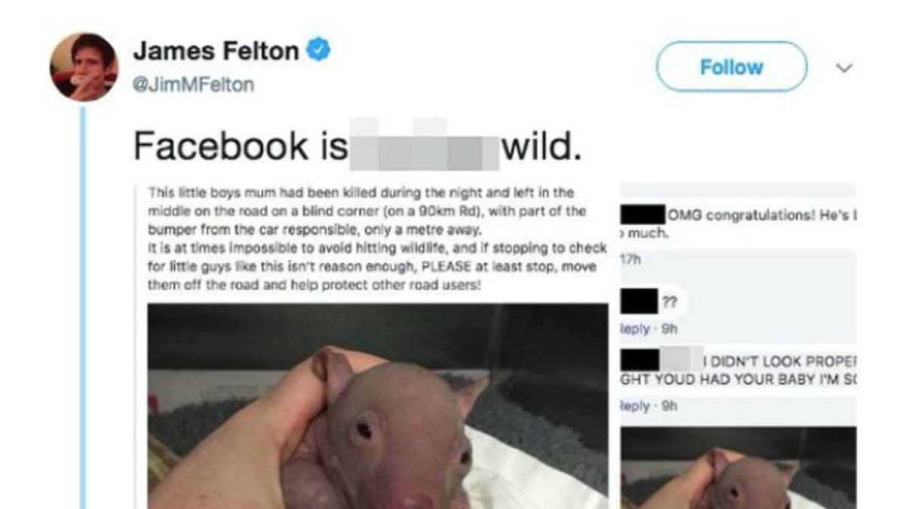Image resolution: width=905 pixels, height=509 pixels.
Task: Click Reply under the "YOUD HAD YOUR BABY" comment
Action: [634, 406]
